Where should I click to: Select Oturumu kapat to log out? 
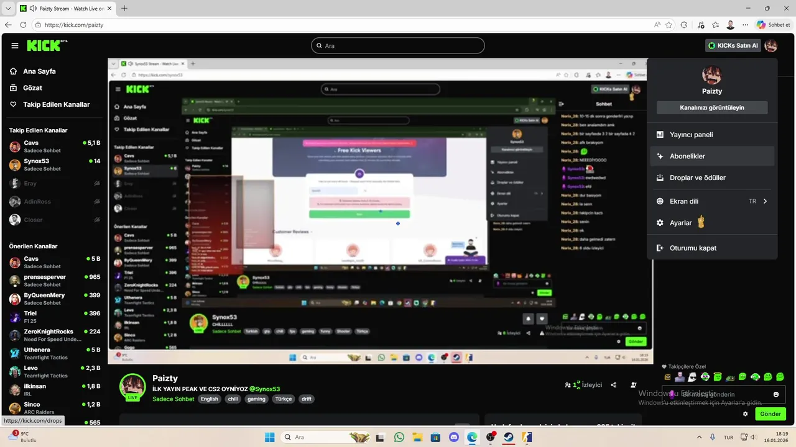712,248
